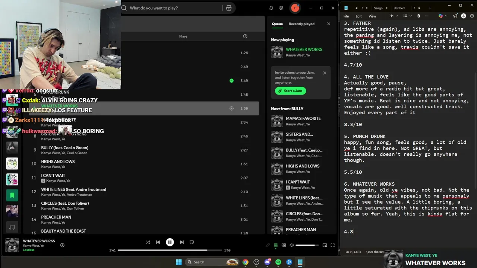Click the song progress bar
The image size is (477, 268).
170,250
